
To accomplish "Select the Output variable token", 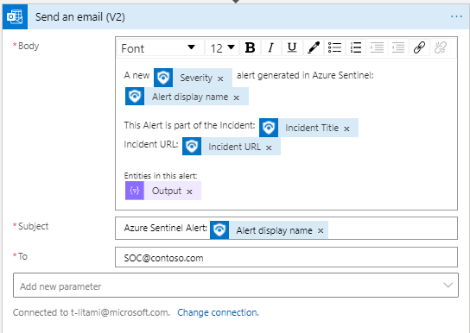I will tap(163, 191).
